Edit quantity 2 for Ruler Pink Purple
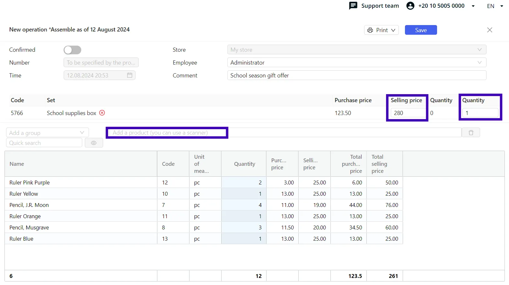 244,182
